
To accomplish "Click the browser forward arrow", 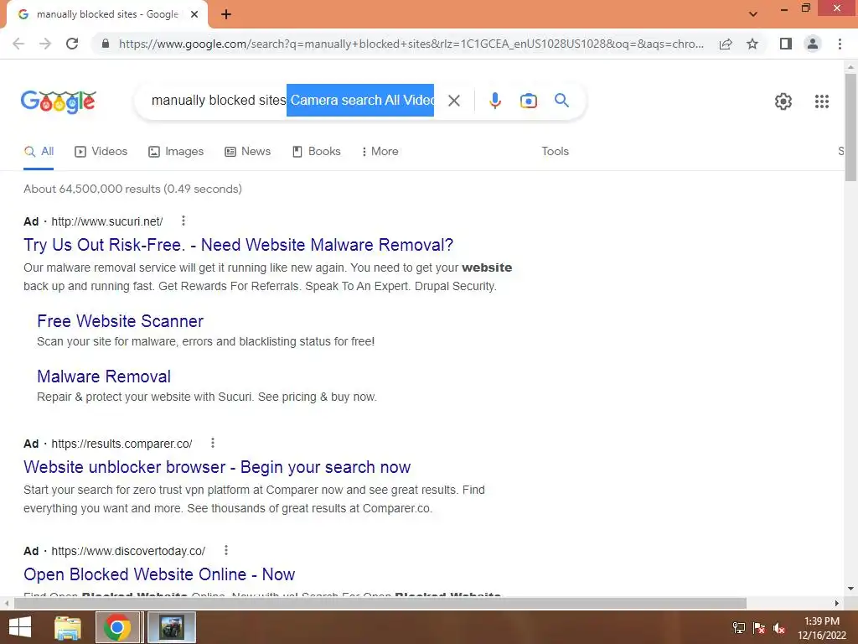I will tap(45, 44).
